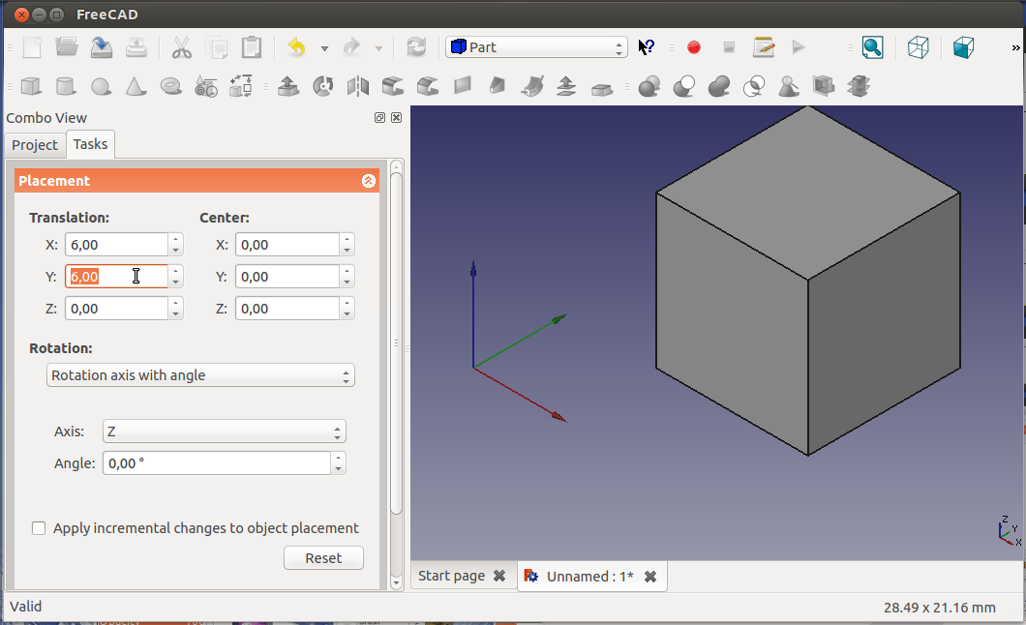This screenshot has height=625, width=1026.
Task: Click the Cone primitive icon
Action: (136, 87)
